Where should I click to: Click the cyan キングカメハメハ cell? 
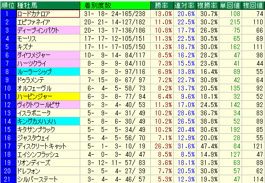coord(48,122)
